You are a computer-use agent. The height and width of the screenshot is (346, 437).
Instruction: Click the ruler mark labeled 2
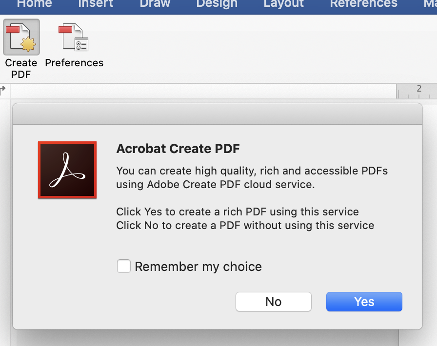click(419, 89)
